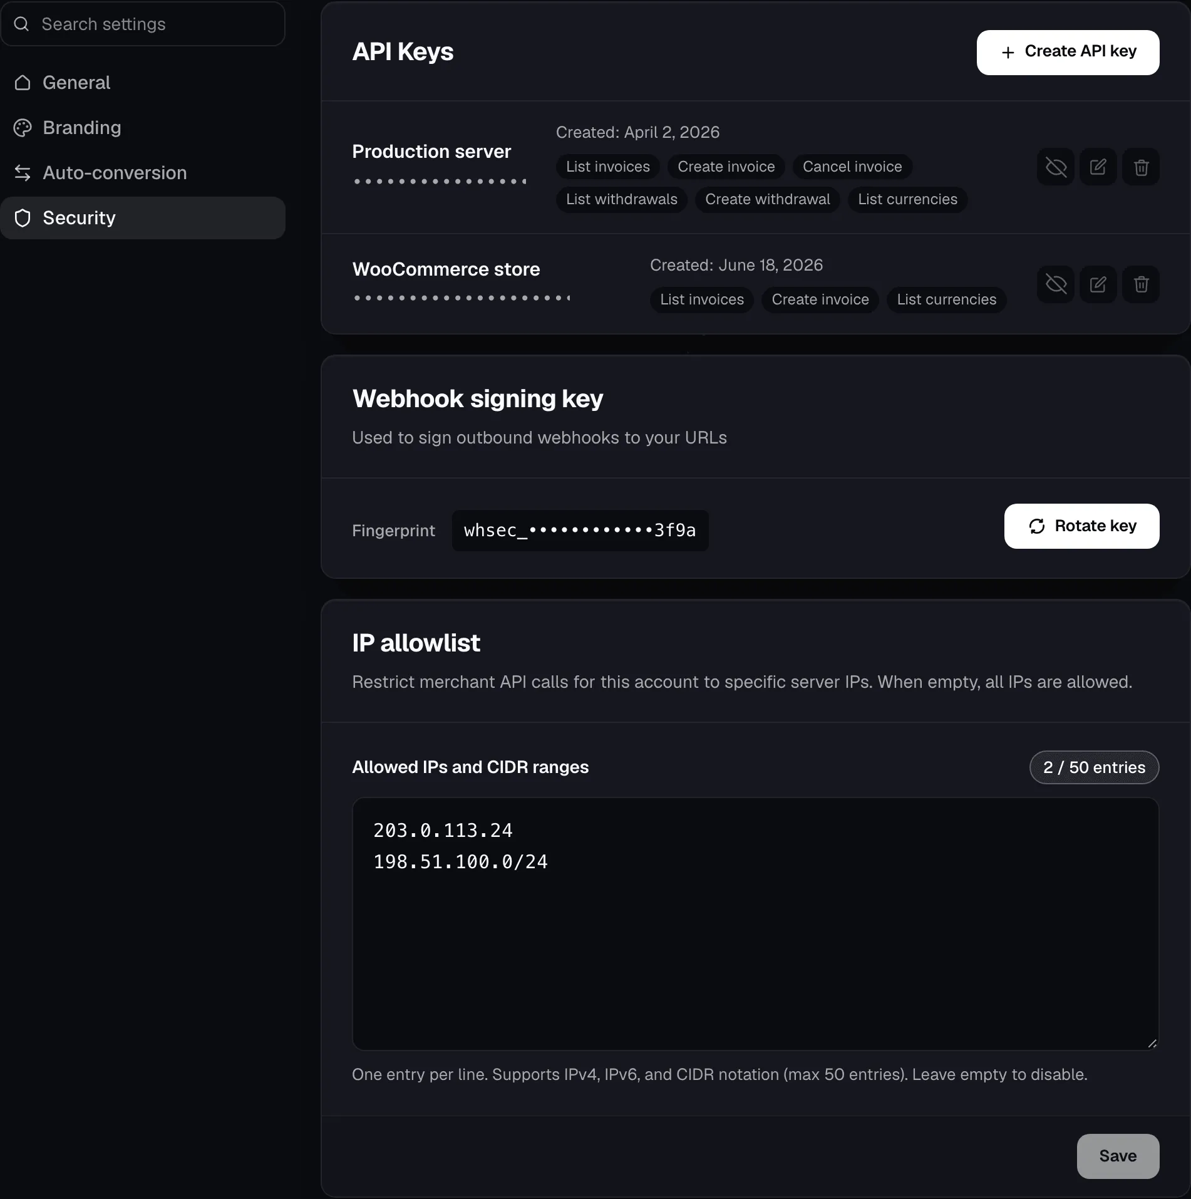The height and width of the screenshot is (1199, 1191).
Task: Click the 'Production server' key name
Action: pyautogui.click(x=431, y=152)
